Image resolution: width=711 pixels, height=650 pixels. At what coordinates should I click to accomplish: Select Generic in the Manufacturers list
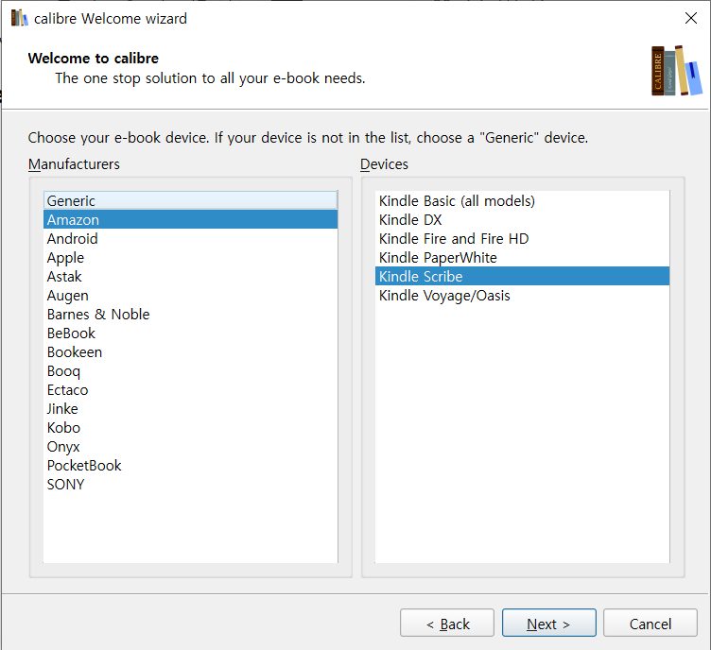click(x=190, y=200)
